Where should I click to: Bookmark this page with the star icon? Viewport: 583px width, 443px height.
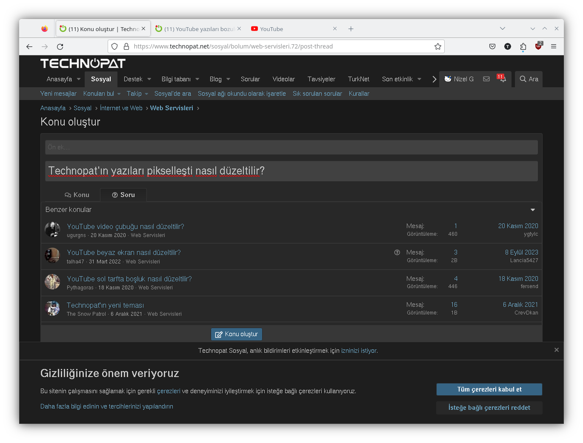[x=438, y=46]
